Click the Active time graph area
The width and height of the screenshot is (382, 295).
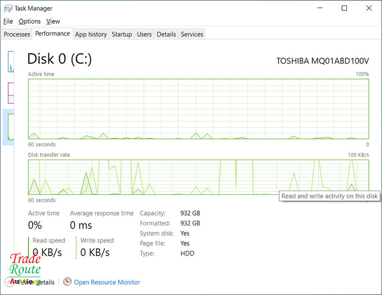(198, 109)
